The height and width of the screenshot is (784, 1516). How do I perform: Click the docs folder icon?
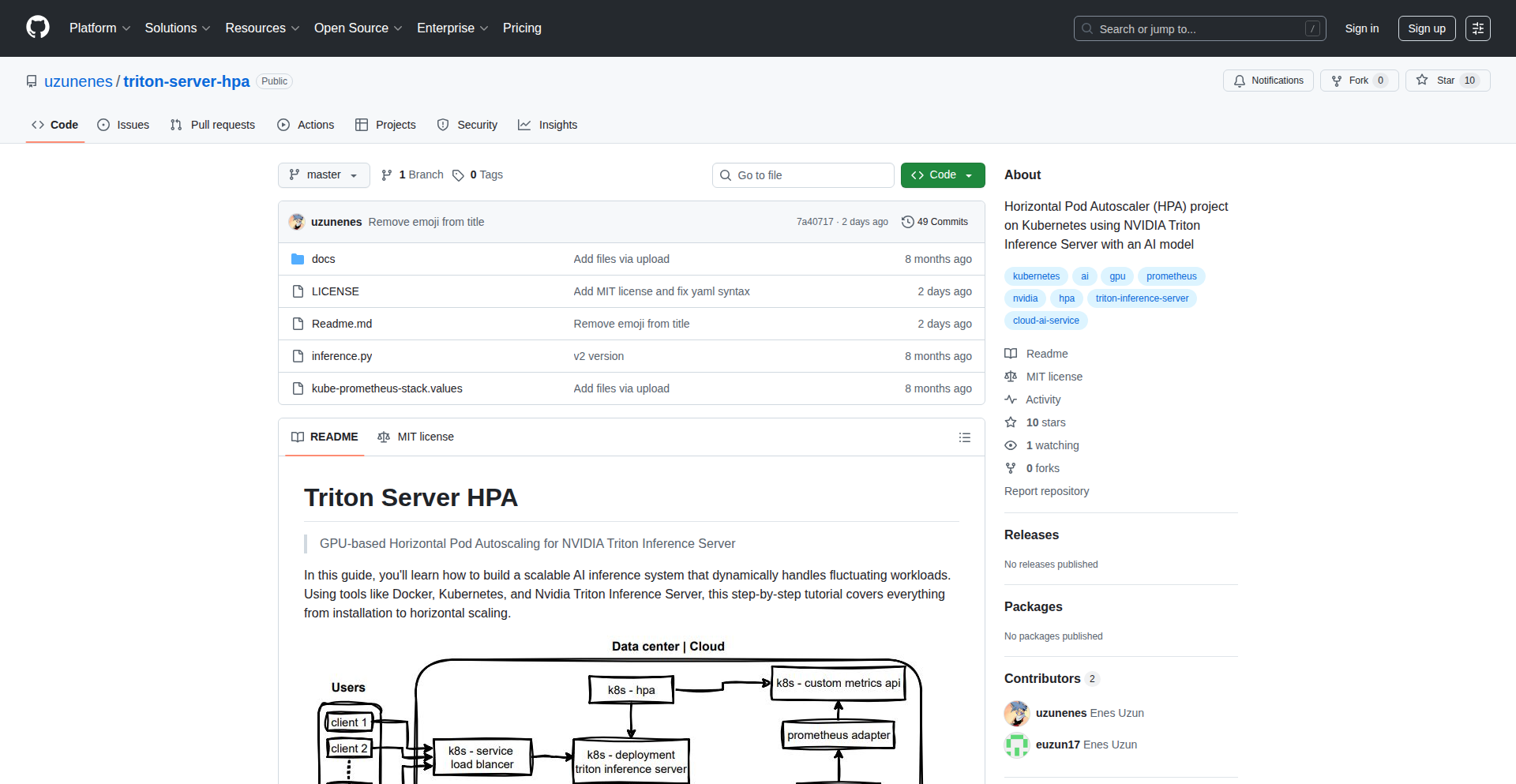[x=298, y=259]
